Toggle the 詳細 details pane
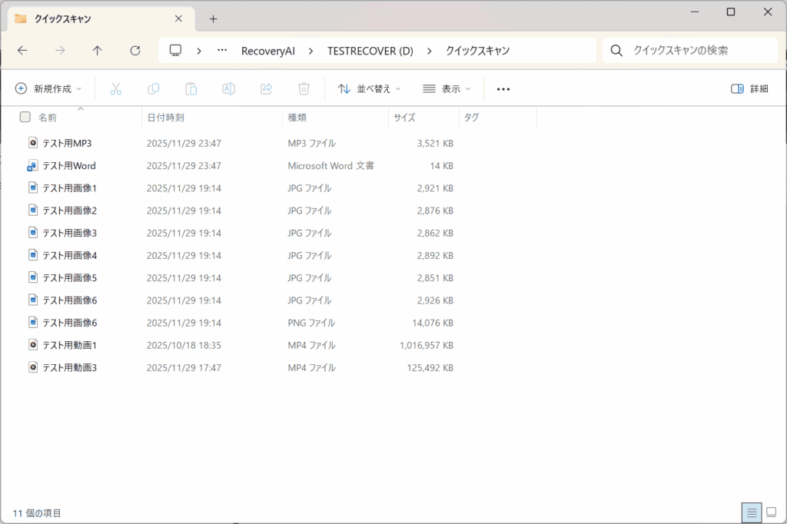This screenshot has height=524, width=787. tap(749, 89)
